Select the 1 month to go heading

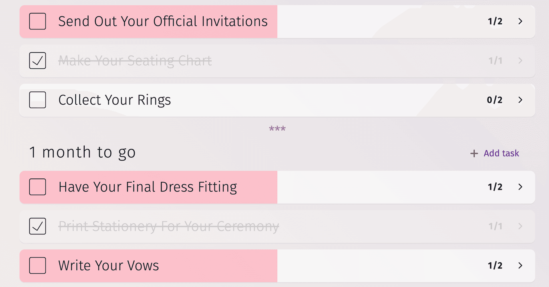click(82, 152)
